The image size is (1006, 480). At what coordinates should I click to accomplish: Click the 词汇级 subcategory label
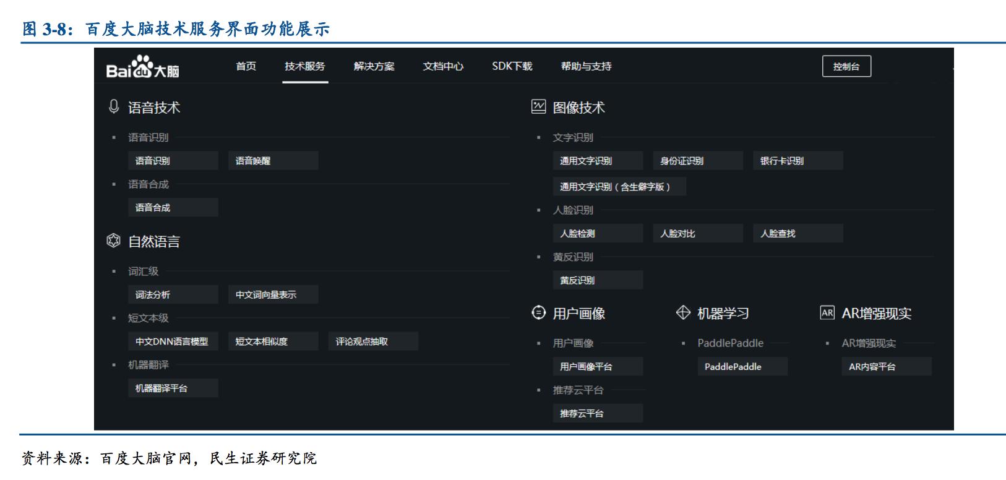coord(143,272)
